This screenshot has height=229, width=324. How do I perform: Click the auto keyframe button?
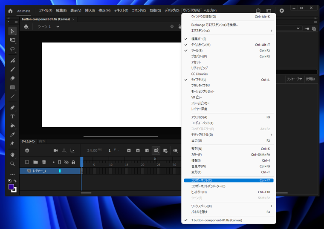point(156,150)
